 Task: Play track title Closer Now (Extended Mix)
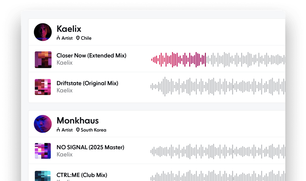pyautogui.click(x=91, y=56)
